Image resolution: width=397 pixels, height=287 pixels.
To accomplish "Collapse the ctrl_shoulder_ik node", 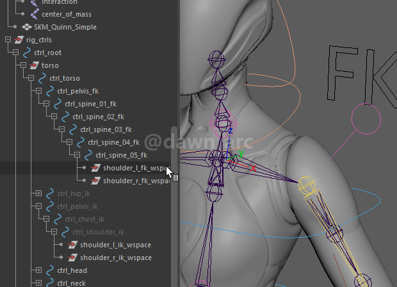I will pos(54,231).
